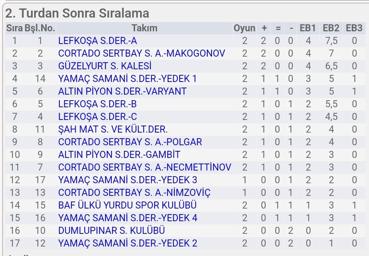The height and width of the screenshot is (256, 369).
Task: Click ALTIN PİYON S.DER.-VARYANT link
Action: (122, 91)
